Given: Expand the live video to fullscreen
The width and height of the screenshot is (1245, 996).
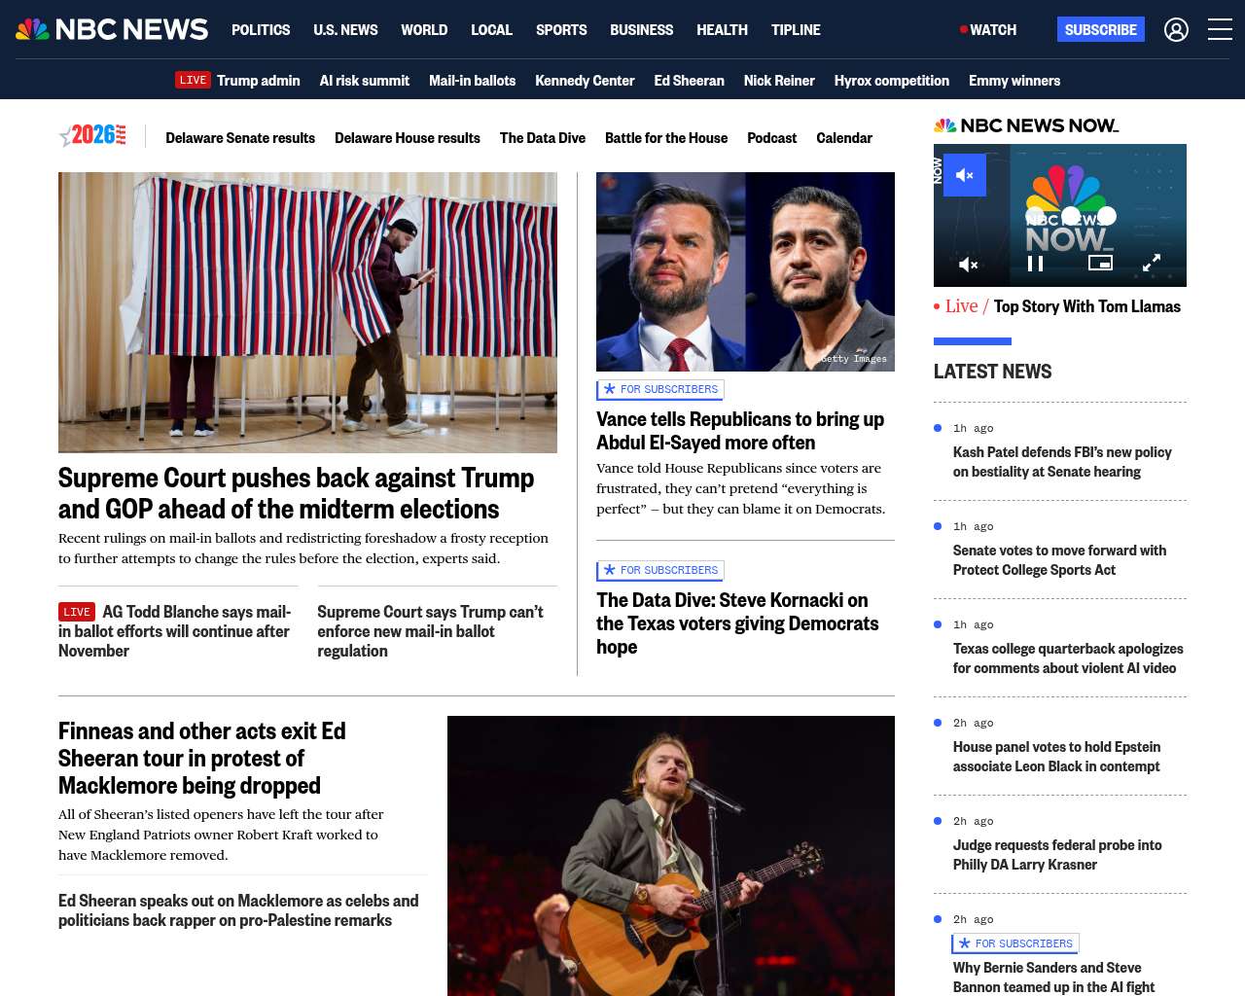Looking at the screenshot, I should coord(1152,264).
